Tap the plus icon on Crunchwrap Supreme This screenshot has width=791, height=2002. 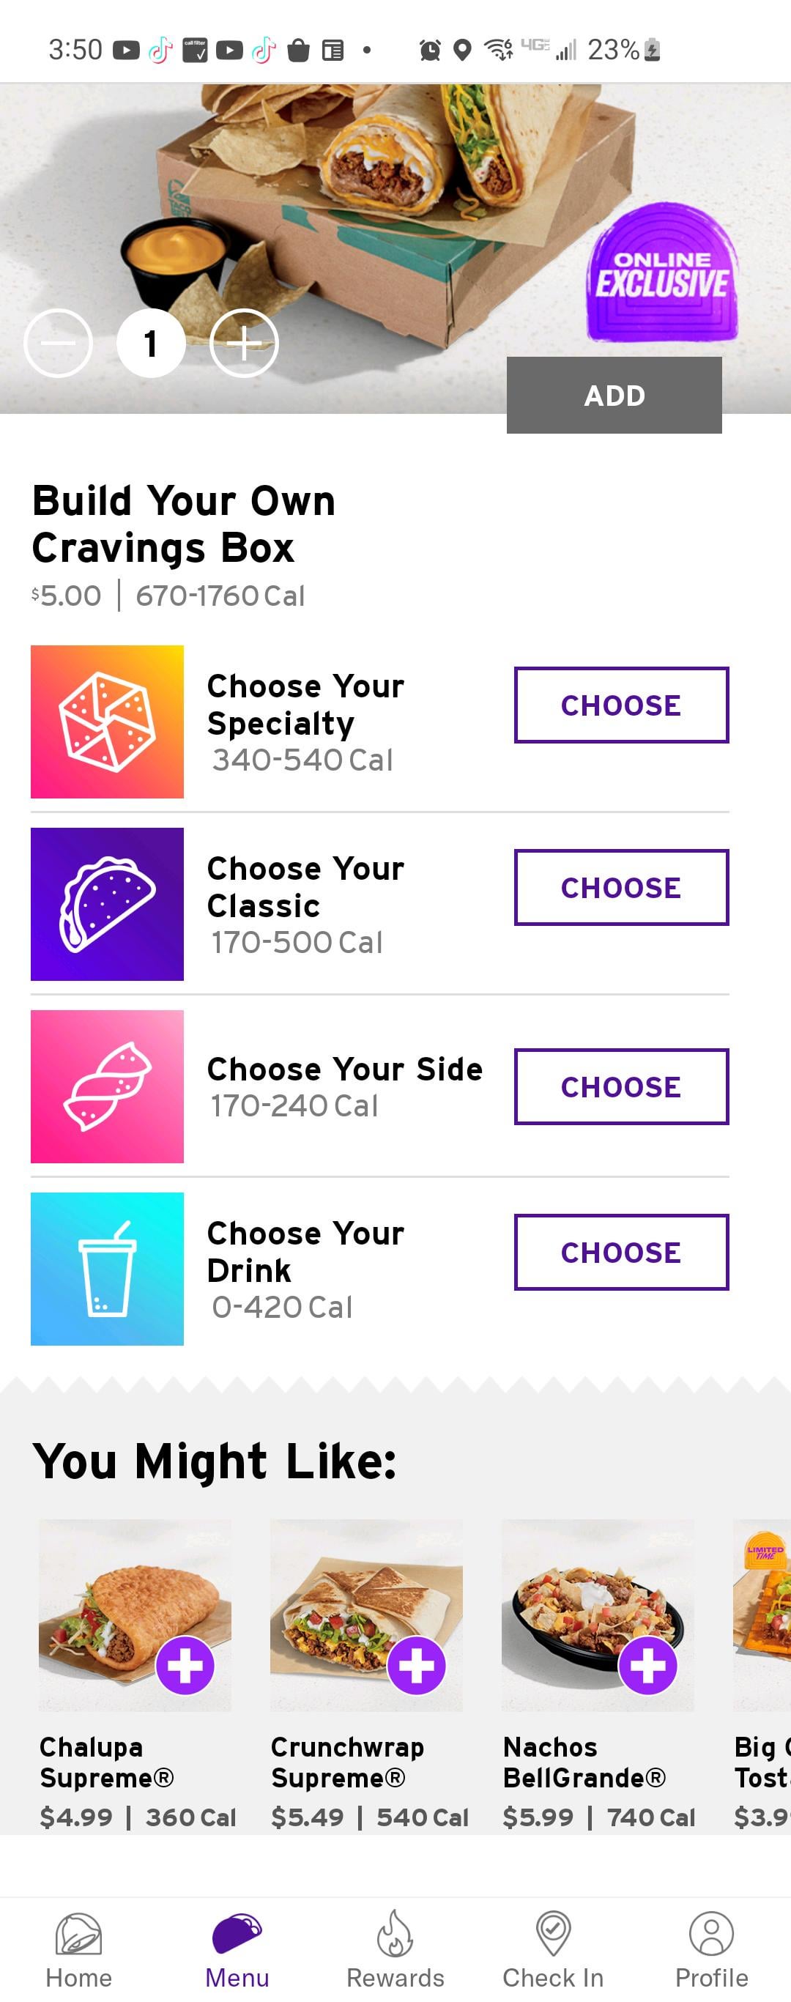(417, 1666)
